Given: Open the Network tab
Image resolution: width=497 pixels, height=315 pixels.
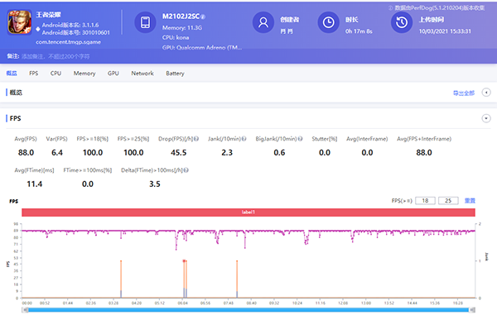Looking at the screenshot, I should click(142, 73).
